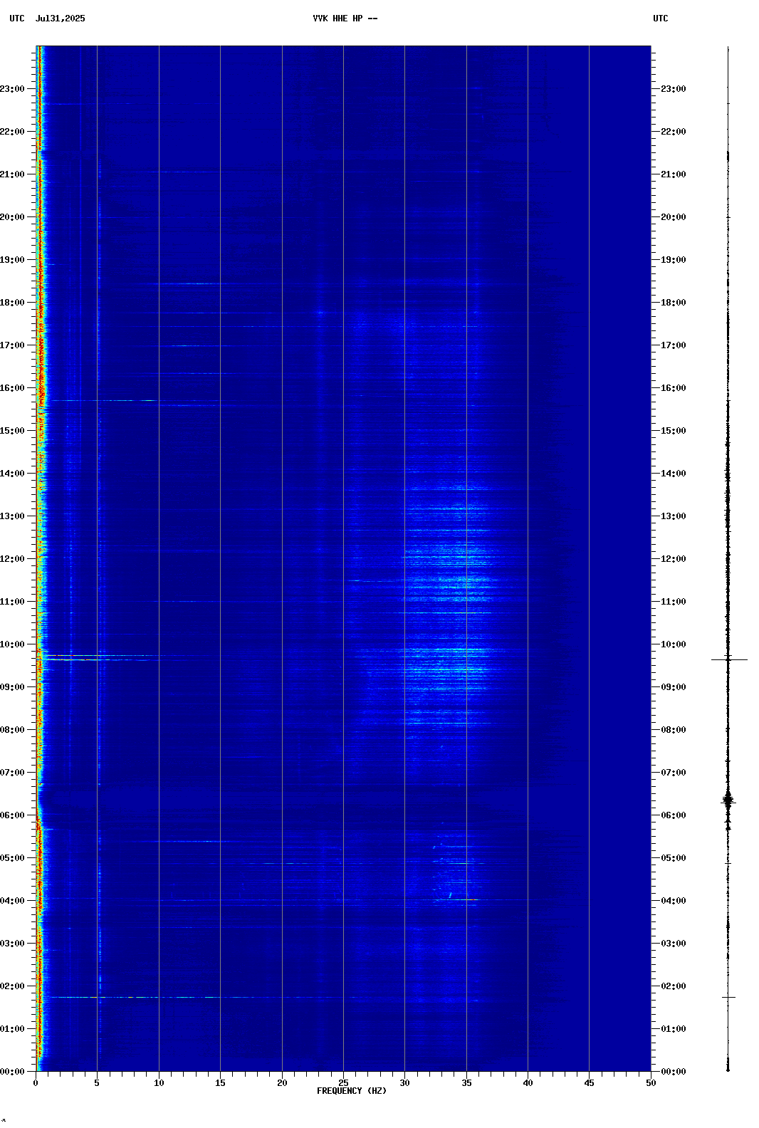Click the largest seismogram spike near 09:40
Viewport: 759px width, 1128px height.
pyautogui.click(x=729, y=659)
